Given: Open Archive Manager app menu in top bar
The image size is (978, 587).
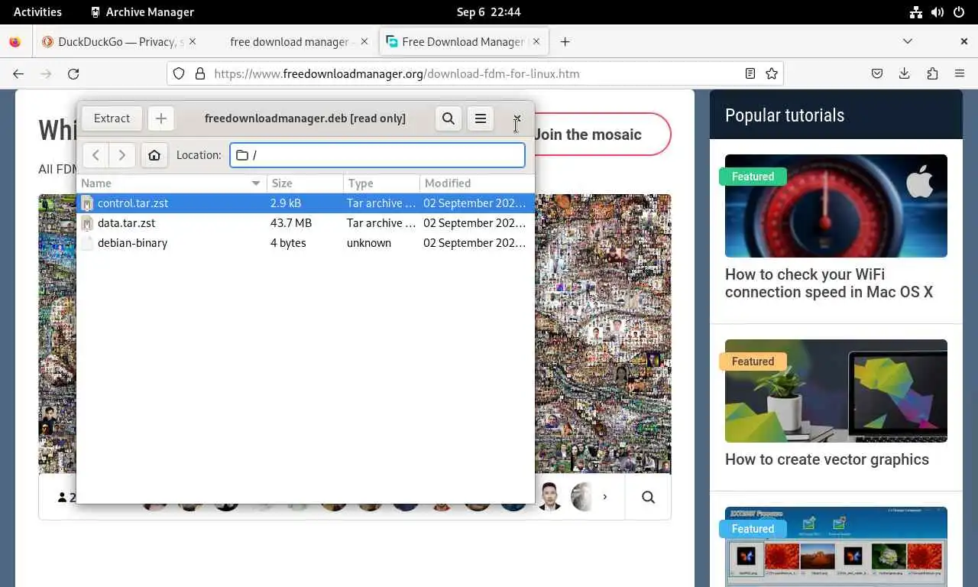Looking at the screenshot, I should (x=142, y=12).
